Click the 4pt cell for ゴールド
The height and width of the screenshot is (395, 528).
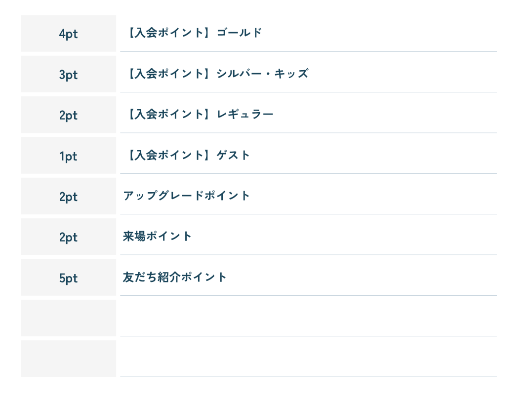(68, 34)
